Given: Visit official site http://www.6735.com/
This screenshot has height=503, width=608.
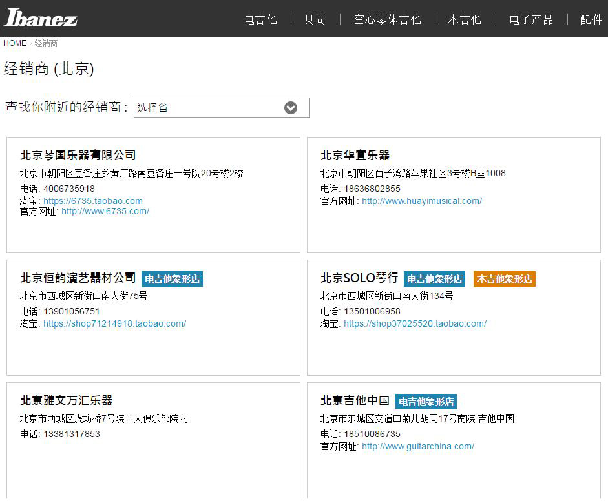Looking at the screenshot, I should tap(105, 211).
